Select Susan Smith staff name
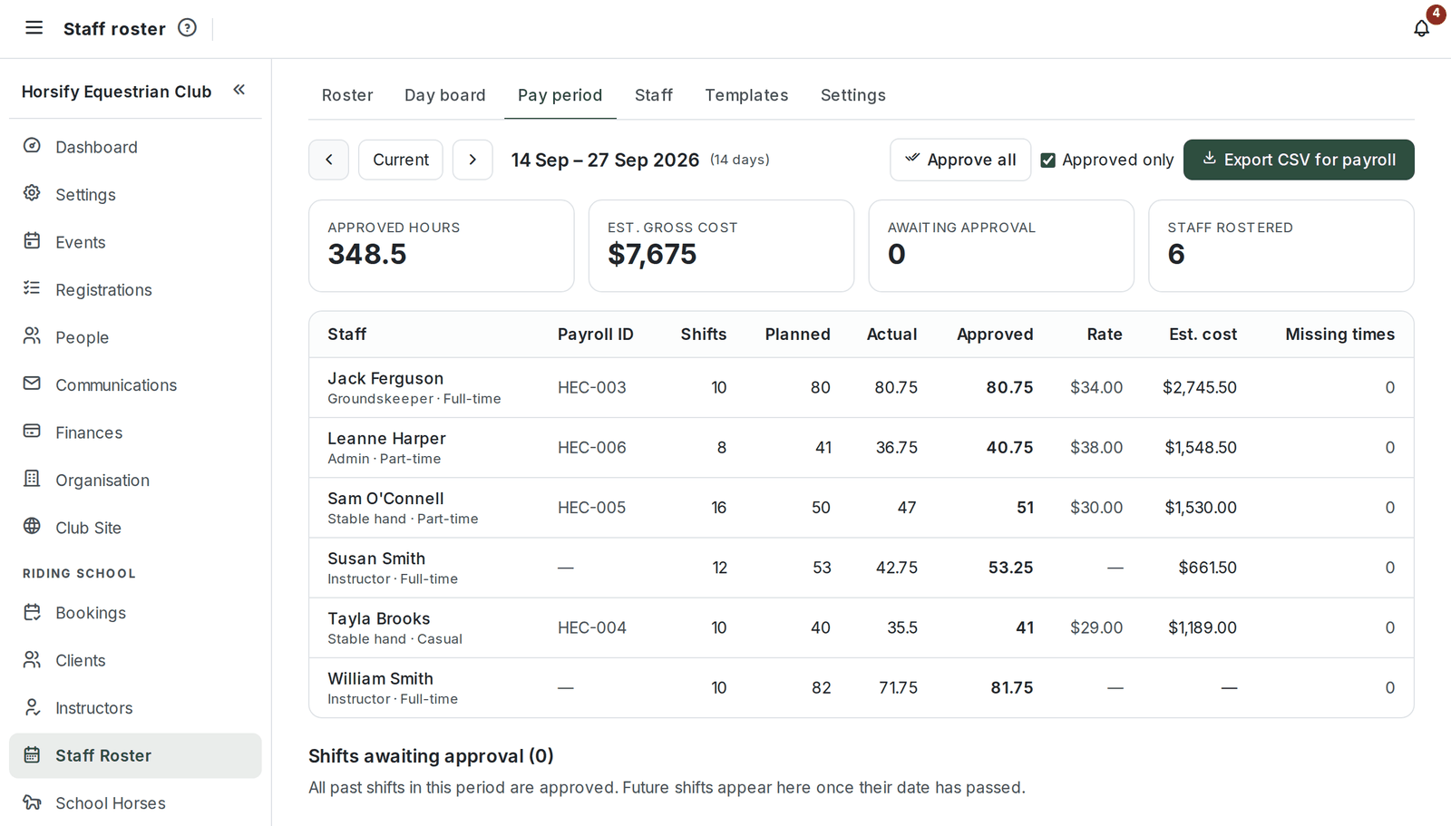Image resolution: width=1451 pixels, height=826 pixels. [376, 559]
